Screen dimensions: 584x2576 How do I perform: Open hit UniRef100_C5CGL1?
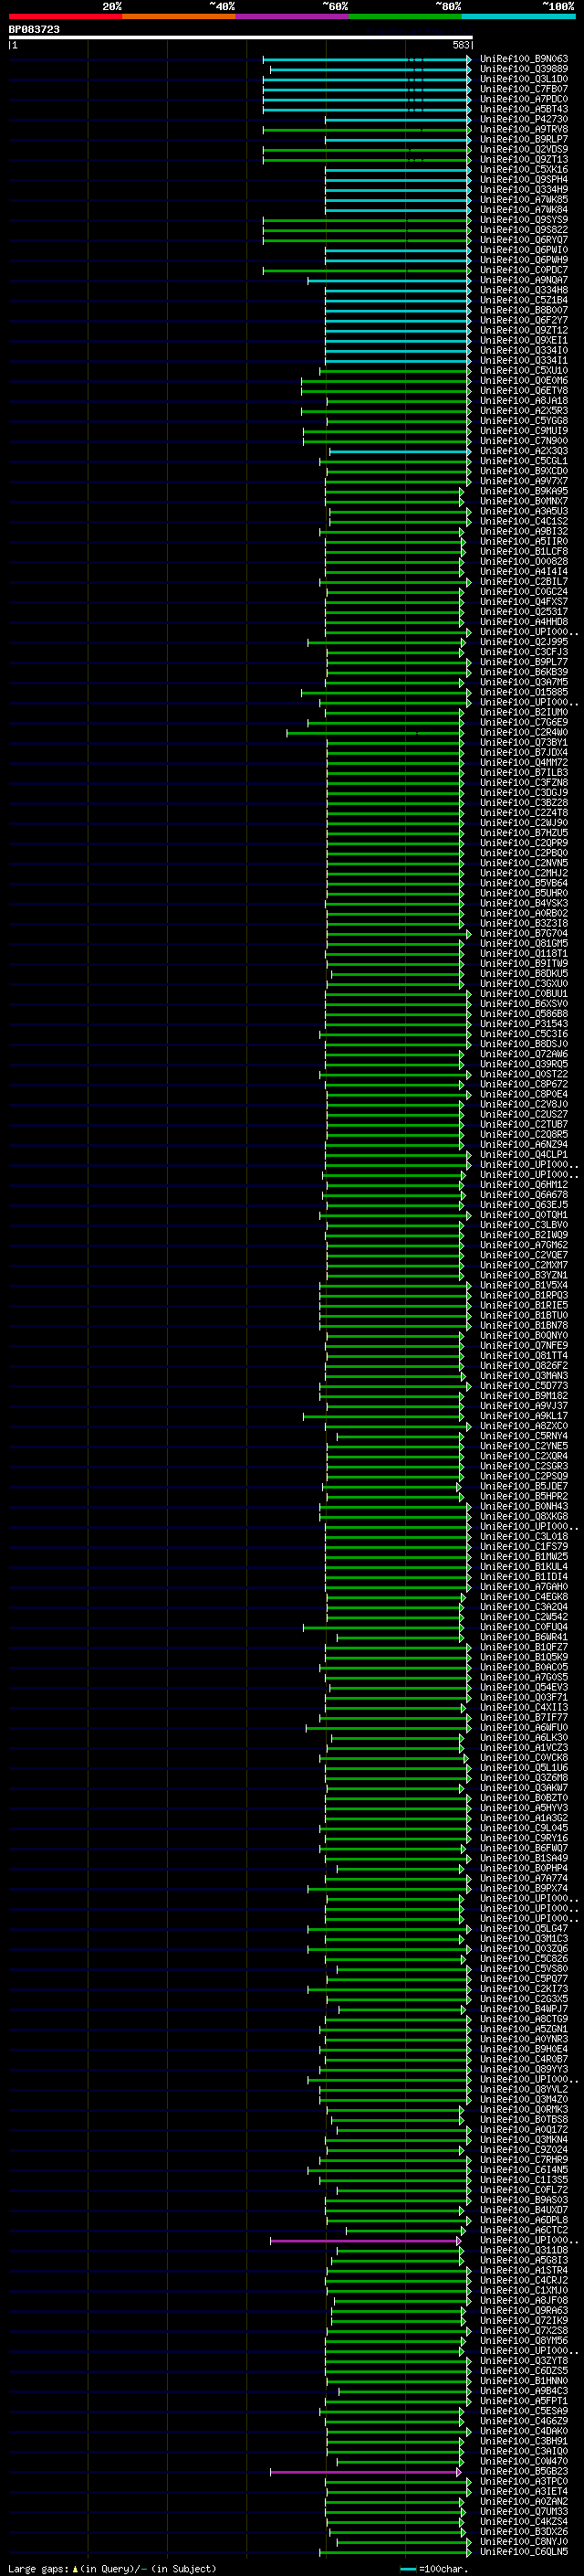[x=524, y=460]
